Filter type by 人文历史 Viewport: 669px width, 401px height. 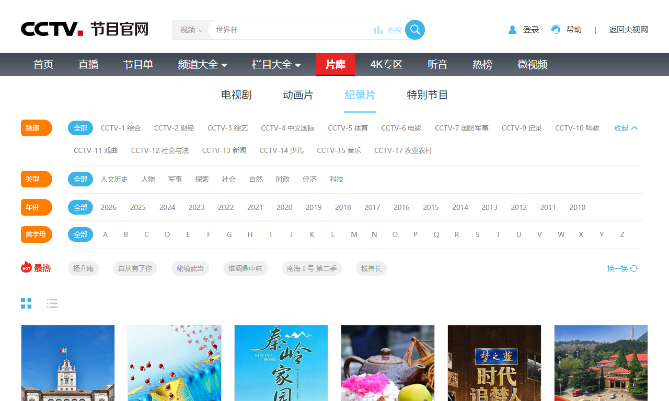tap(114, 179)
